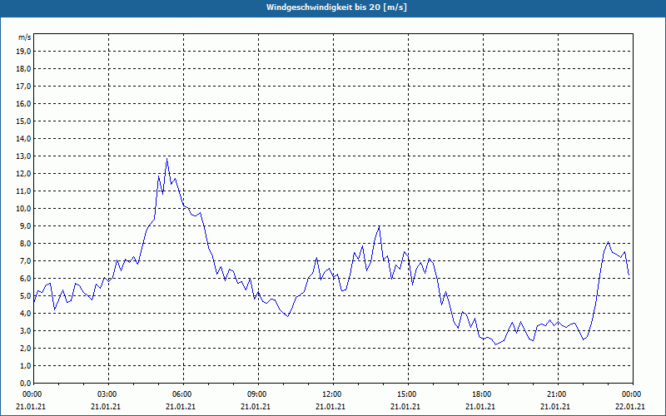Click the '17,0' y-axis value

[23, 87]
